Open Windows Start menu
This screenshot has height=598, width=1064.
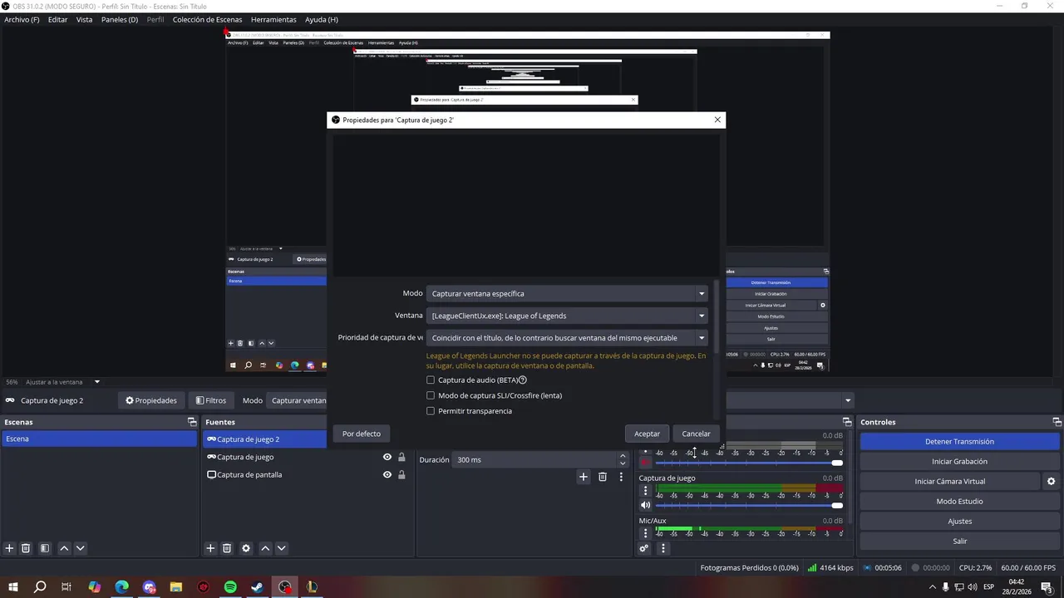pyautogui.click(x=13, y=587)
